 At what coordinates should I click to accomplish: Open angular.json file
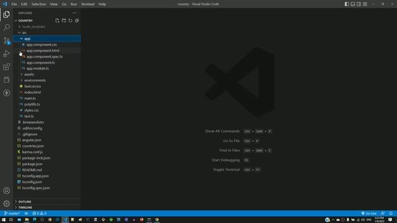(47, 140)
